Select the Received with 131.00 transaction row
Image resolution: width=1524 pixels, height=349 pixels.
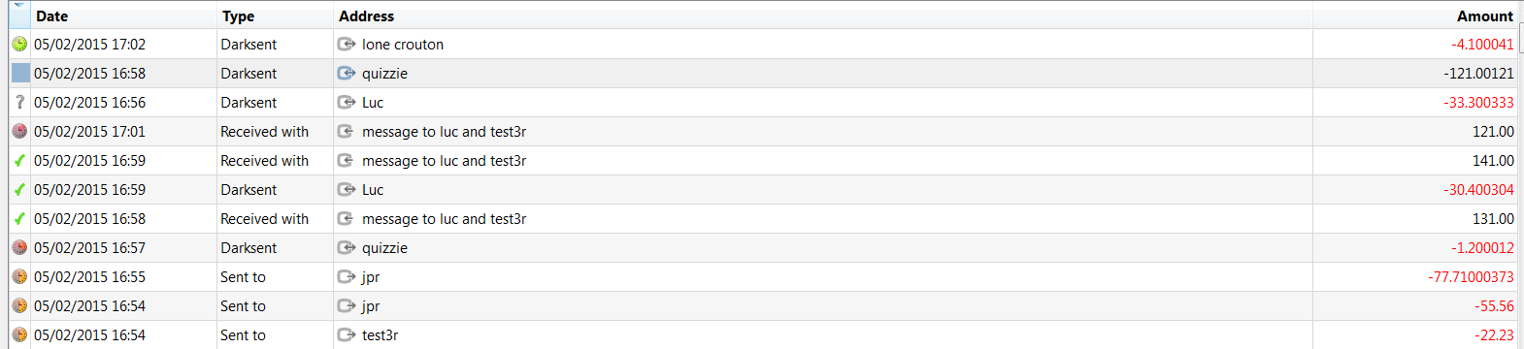coord(763,218)
